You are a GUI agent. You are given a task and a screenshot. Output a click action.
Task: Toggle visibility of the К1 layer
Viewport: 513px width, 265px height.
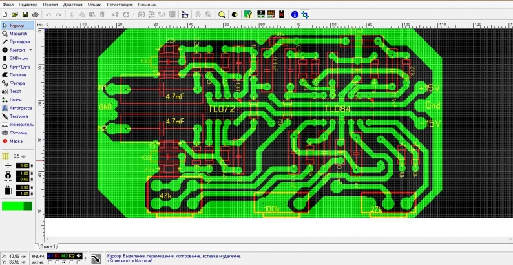coord(58,255)
